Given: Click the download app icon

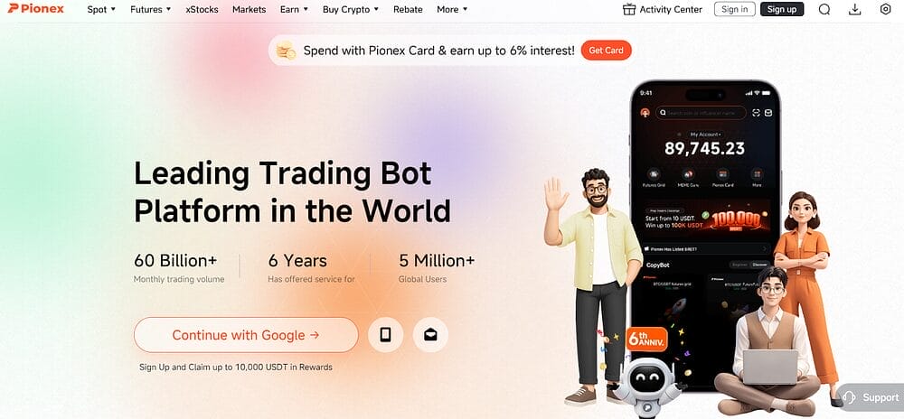Looking at the screenshot, I should coord(855,9).
